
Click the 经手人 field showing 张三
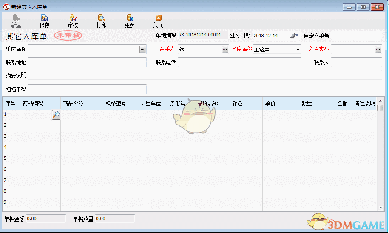point(200,49)
